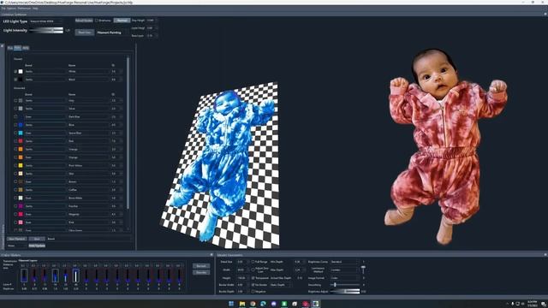Click the Brand input field

[x=94, y=239]
